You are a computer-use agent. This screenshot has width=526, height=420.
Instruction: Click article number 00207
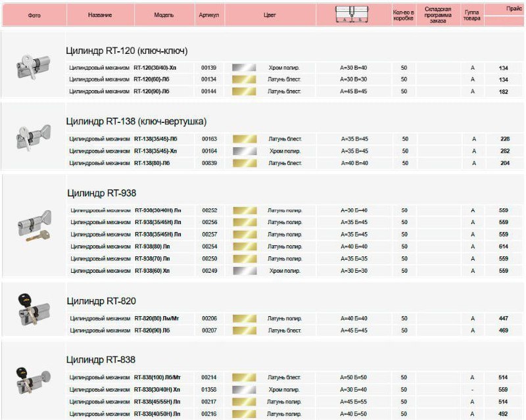[x=209, y=331]
